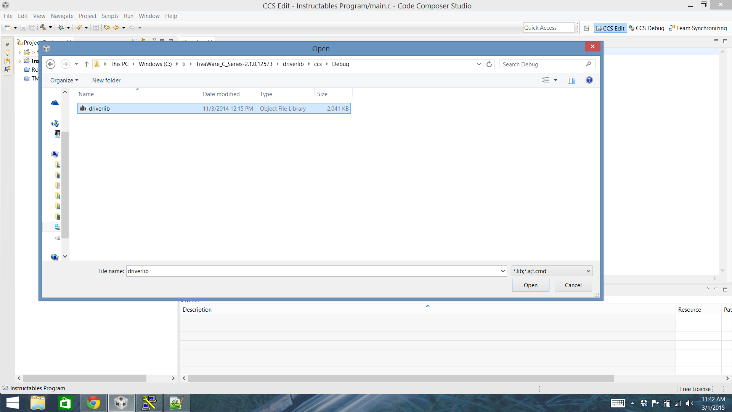Click the Save disk icon in toolbar
732x412 pixels.
pos(23,27)
